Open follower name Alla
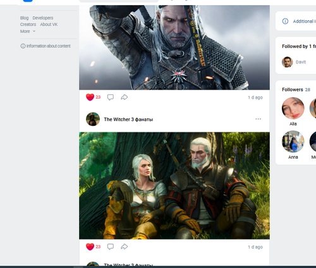The height and width of the screenshot is (268, 316). (x=293, y=124)
